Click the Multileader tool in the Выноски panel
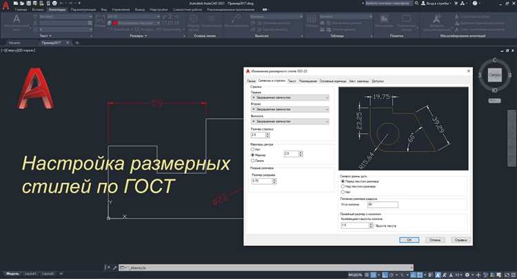Image resolution: width=517 pixels, height=279 pixels. click(236, 21)
